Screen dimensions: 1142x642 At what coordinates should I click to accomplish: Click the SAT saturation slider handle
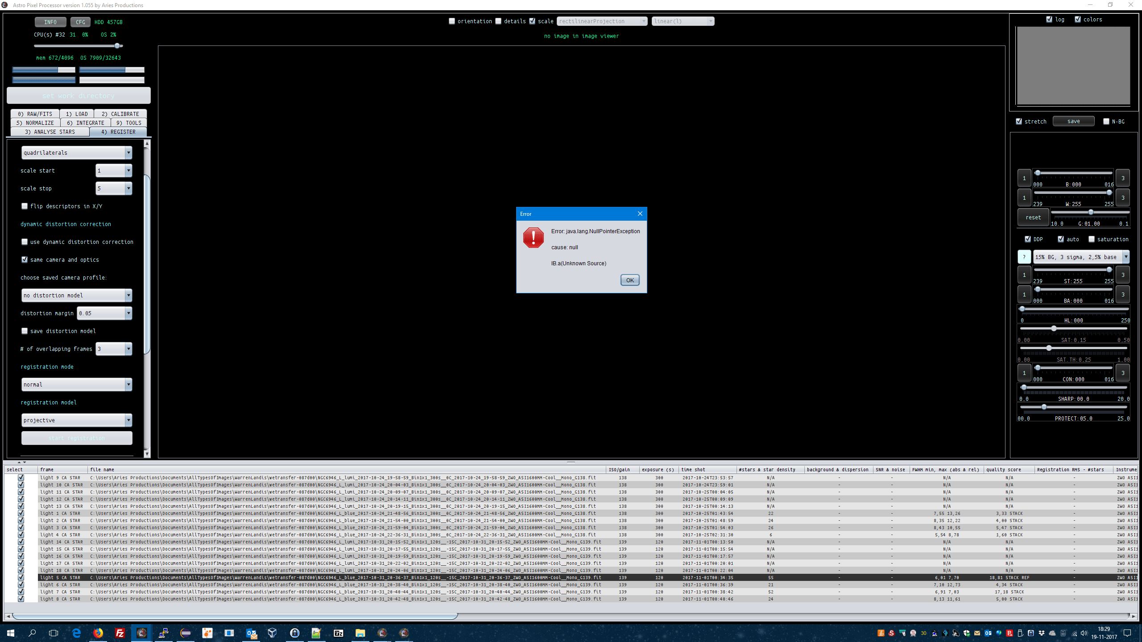(1054, 328)
